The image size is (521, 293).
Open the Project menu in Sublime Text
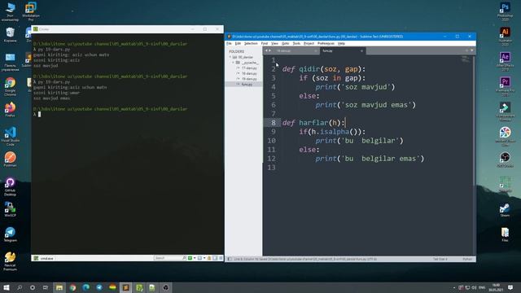click(x=309, y=43)
